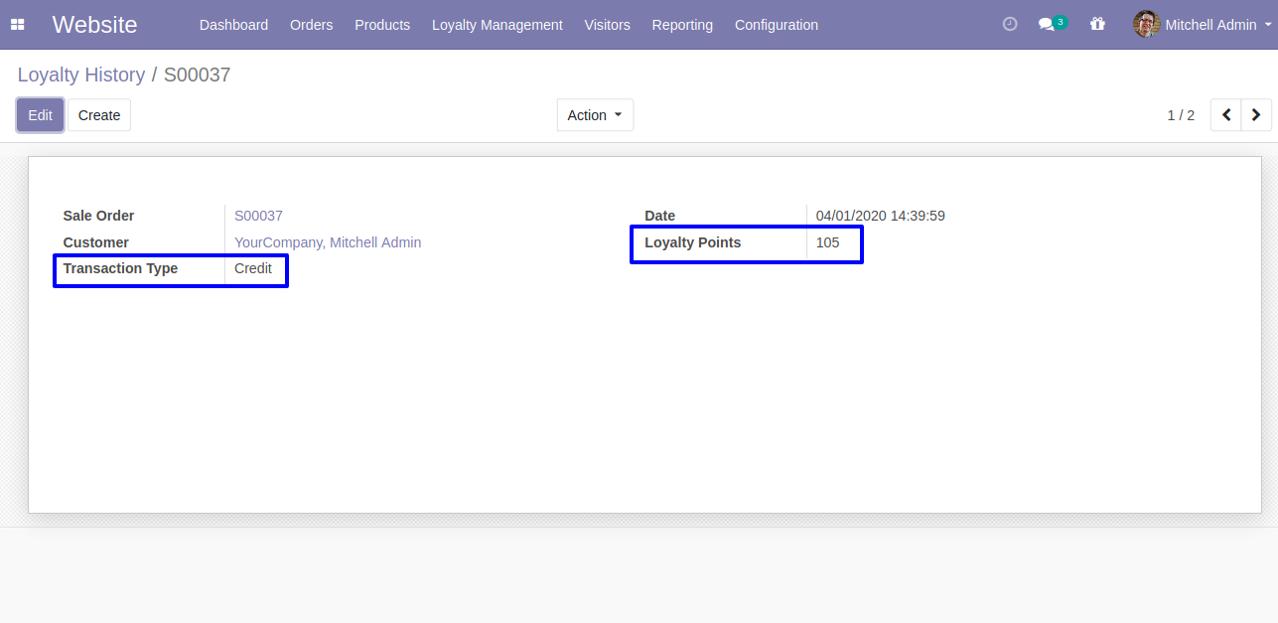
Task: Go to next record arrow
Action: pos(1256,115)
